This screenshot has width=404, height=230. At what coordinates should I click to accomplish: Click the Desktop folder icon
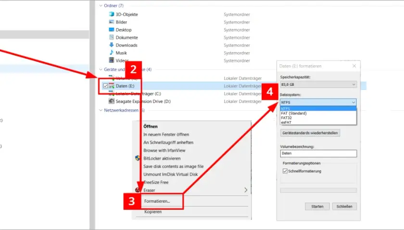pos(111,30)
